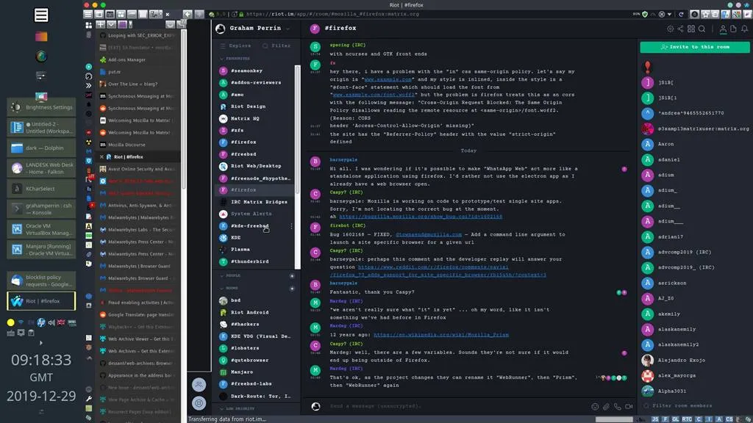Create room using plus next to Rooms

[291, 288]
